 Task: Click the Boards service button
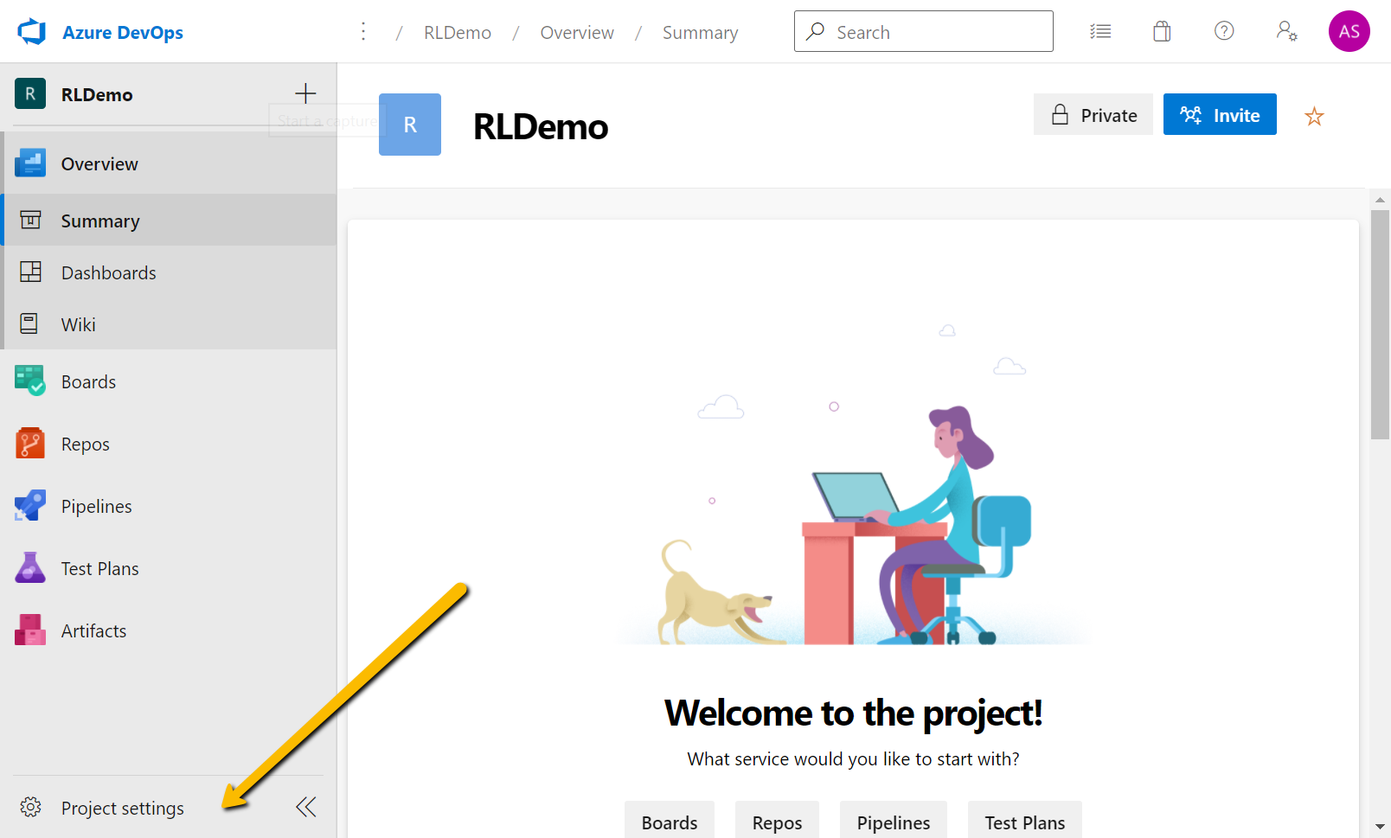point(670,820)
